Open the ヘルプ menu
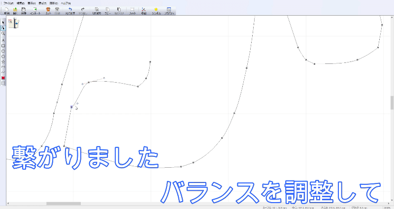Screen dimensions: 394x209 point(66,3)
